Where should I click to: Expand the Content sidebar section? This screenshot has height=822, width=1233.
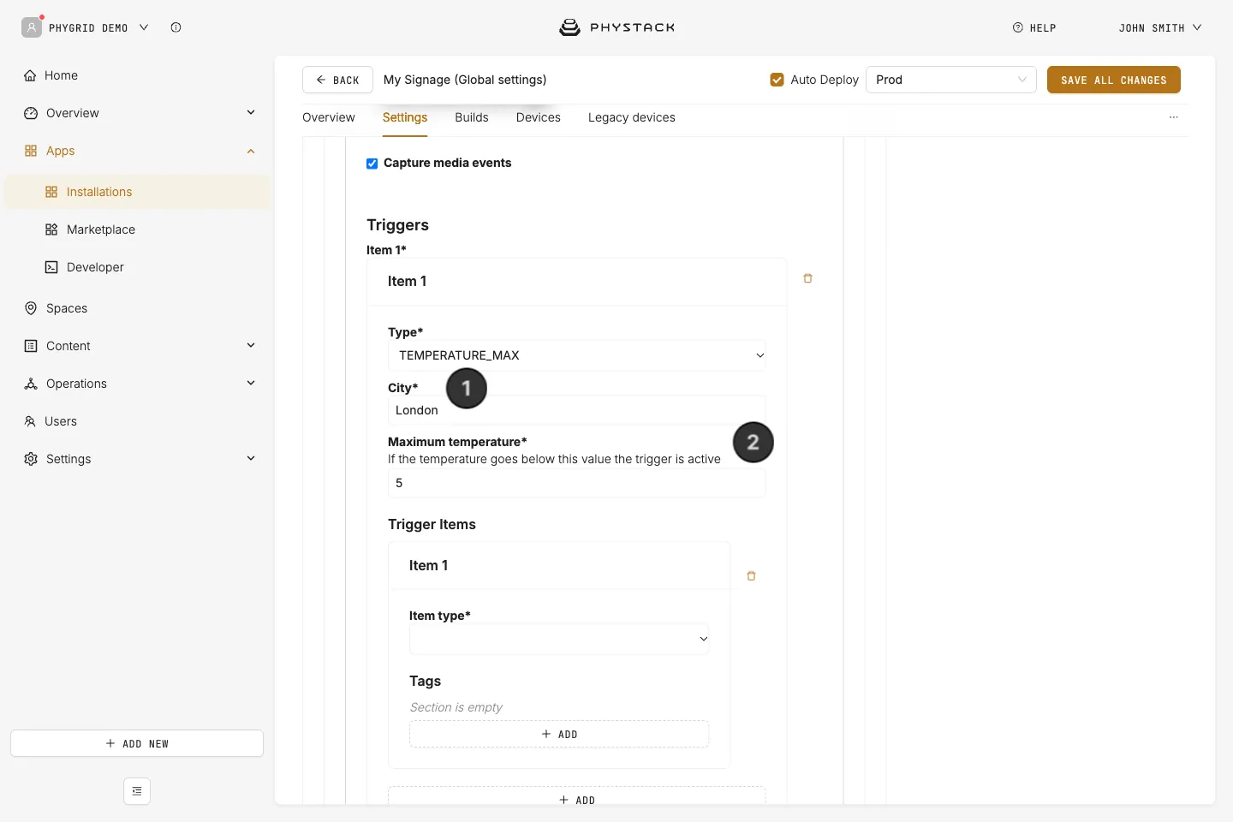[x=251, y=345]
